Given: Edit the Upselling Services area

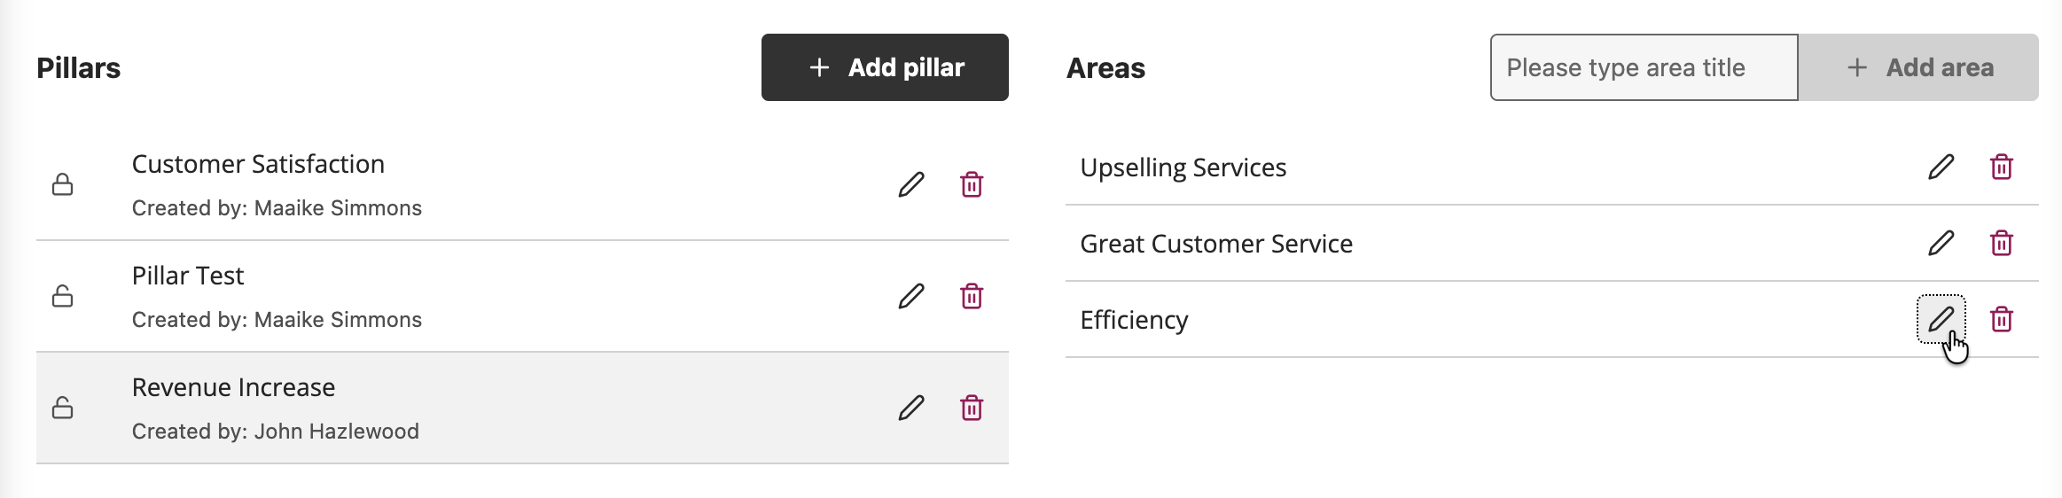Looking at the screenshot, I should coord(1941,167).
